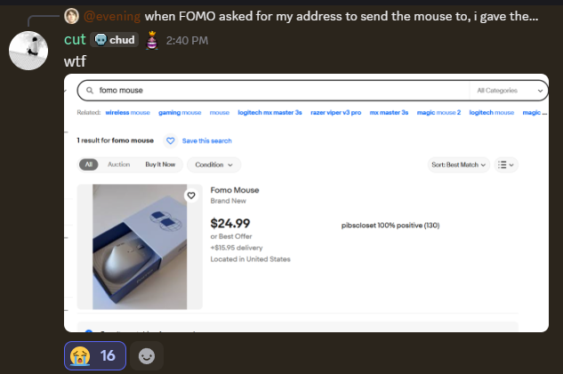Screen dimensions: 563x374
Task: Select the Buy It Now filter tab
Action: tap(160, 164)
